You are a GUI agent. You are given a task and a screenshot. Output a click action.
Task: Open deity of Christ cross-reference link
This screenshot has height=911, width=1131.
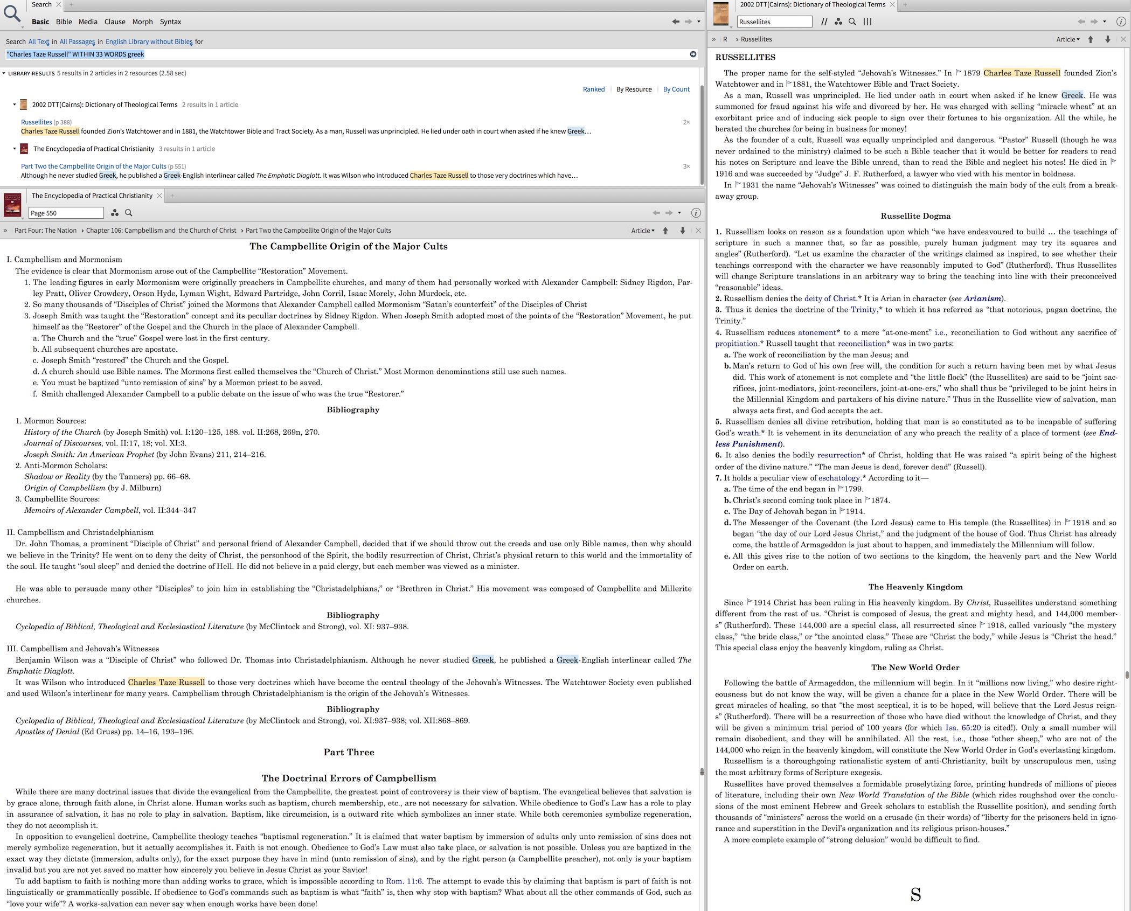pyautogui.click(x=830, y=298)
